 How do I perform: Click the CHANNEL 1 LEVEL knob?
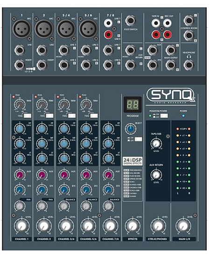point(21,226)
